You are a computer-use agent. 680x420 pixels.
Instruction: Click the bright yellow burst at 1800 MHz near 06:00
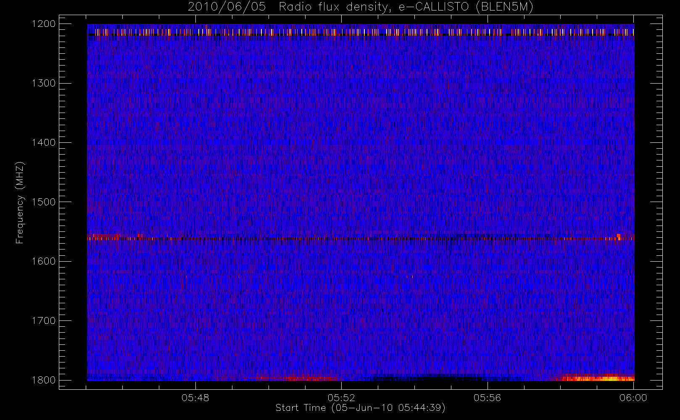point(599,378)
